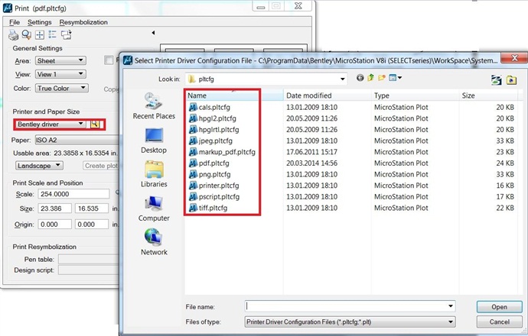Click the Create New Folder icon
The width and height of the screenshot is (528, 336).
(x=381, y=78)
